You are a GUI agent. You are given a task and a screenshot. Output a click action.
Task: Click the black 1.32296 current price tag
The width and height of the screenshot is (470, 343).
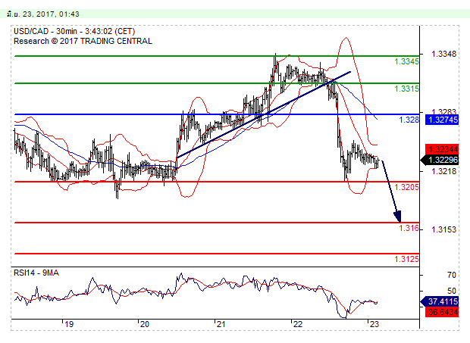[x=440, y=160]
